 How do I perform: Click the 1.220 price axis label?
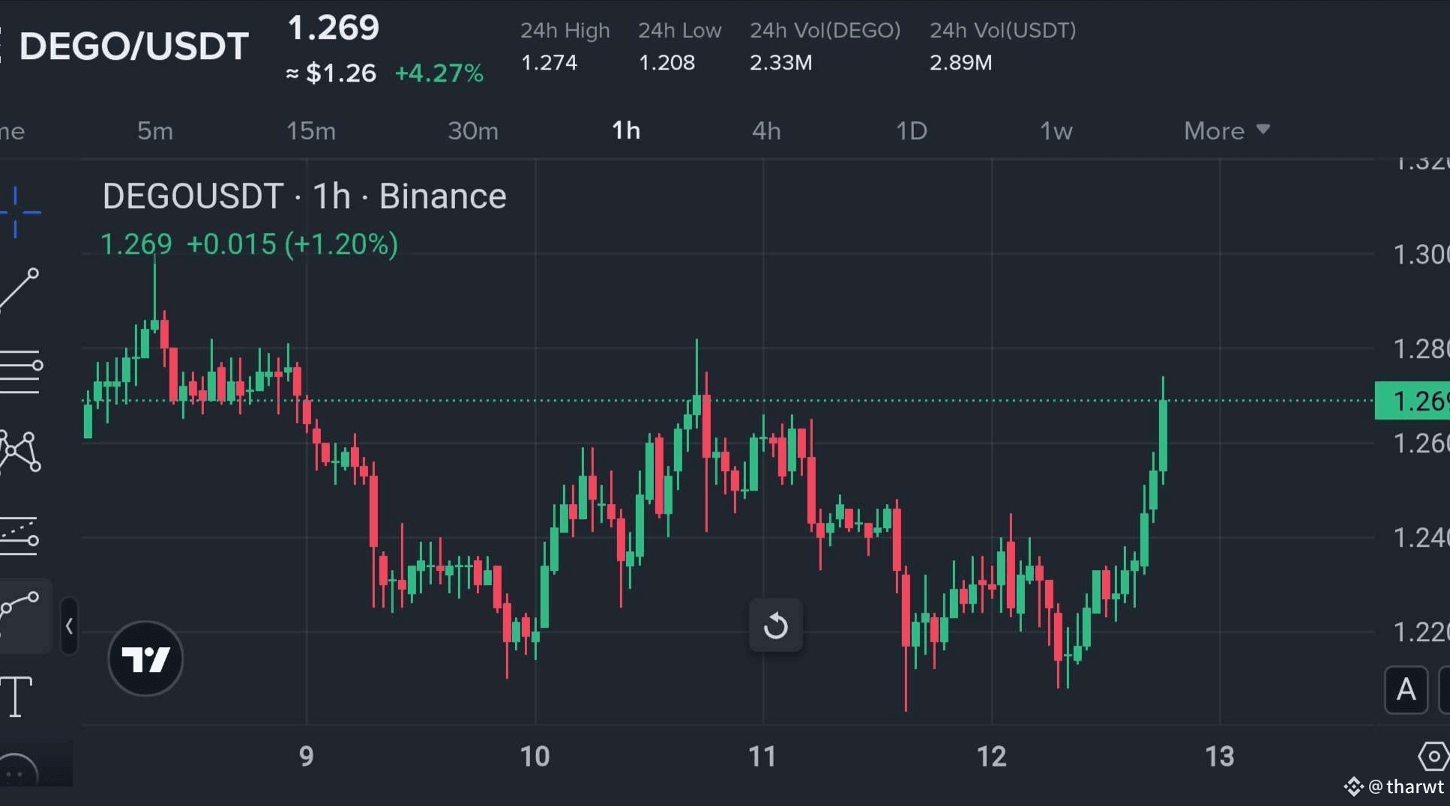pyautogui.click(x=1421, y=632)
